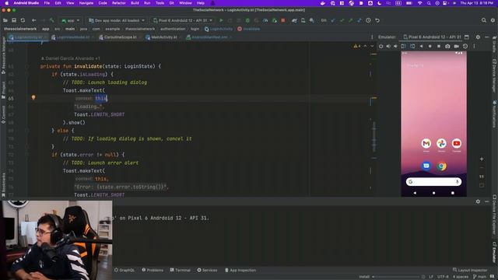Click the Google search bar in emulator
Screen dimensions: 498x280
[433, 181]
